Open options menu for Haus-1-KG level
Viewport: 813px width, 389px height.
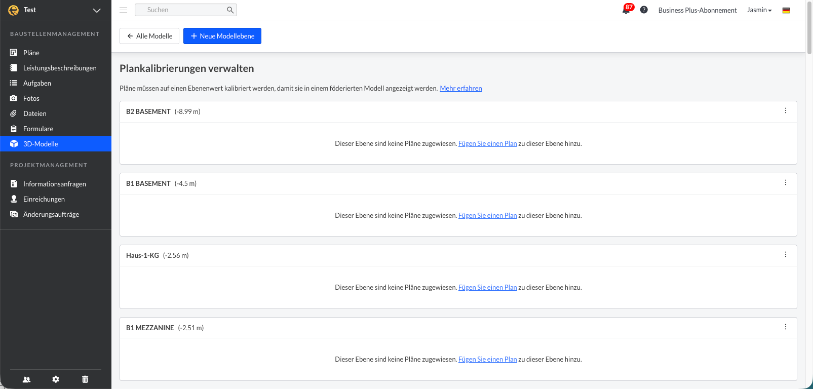point(786,255)
